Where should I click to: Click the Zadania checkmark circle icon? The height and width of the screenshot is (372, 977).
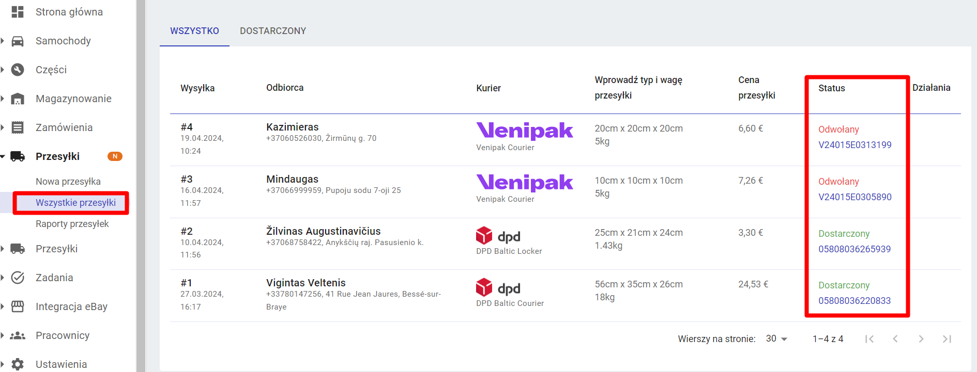18,278
